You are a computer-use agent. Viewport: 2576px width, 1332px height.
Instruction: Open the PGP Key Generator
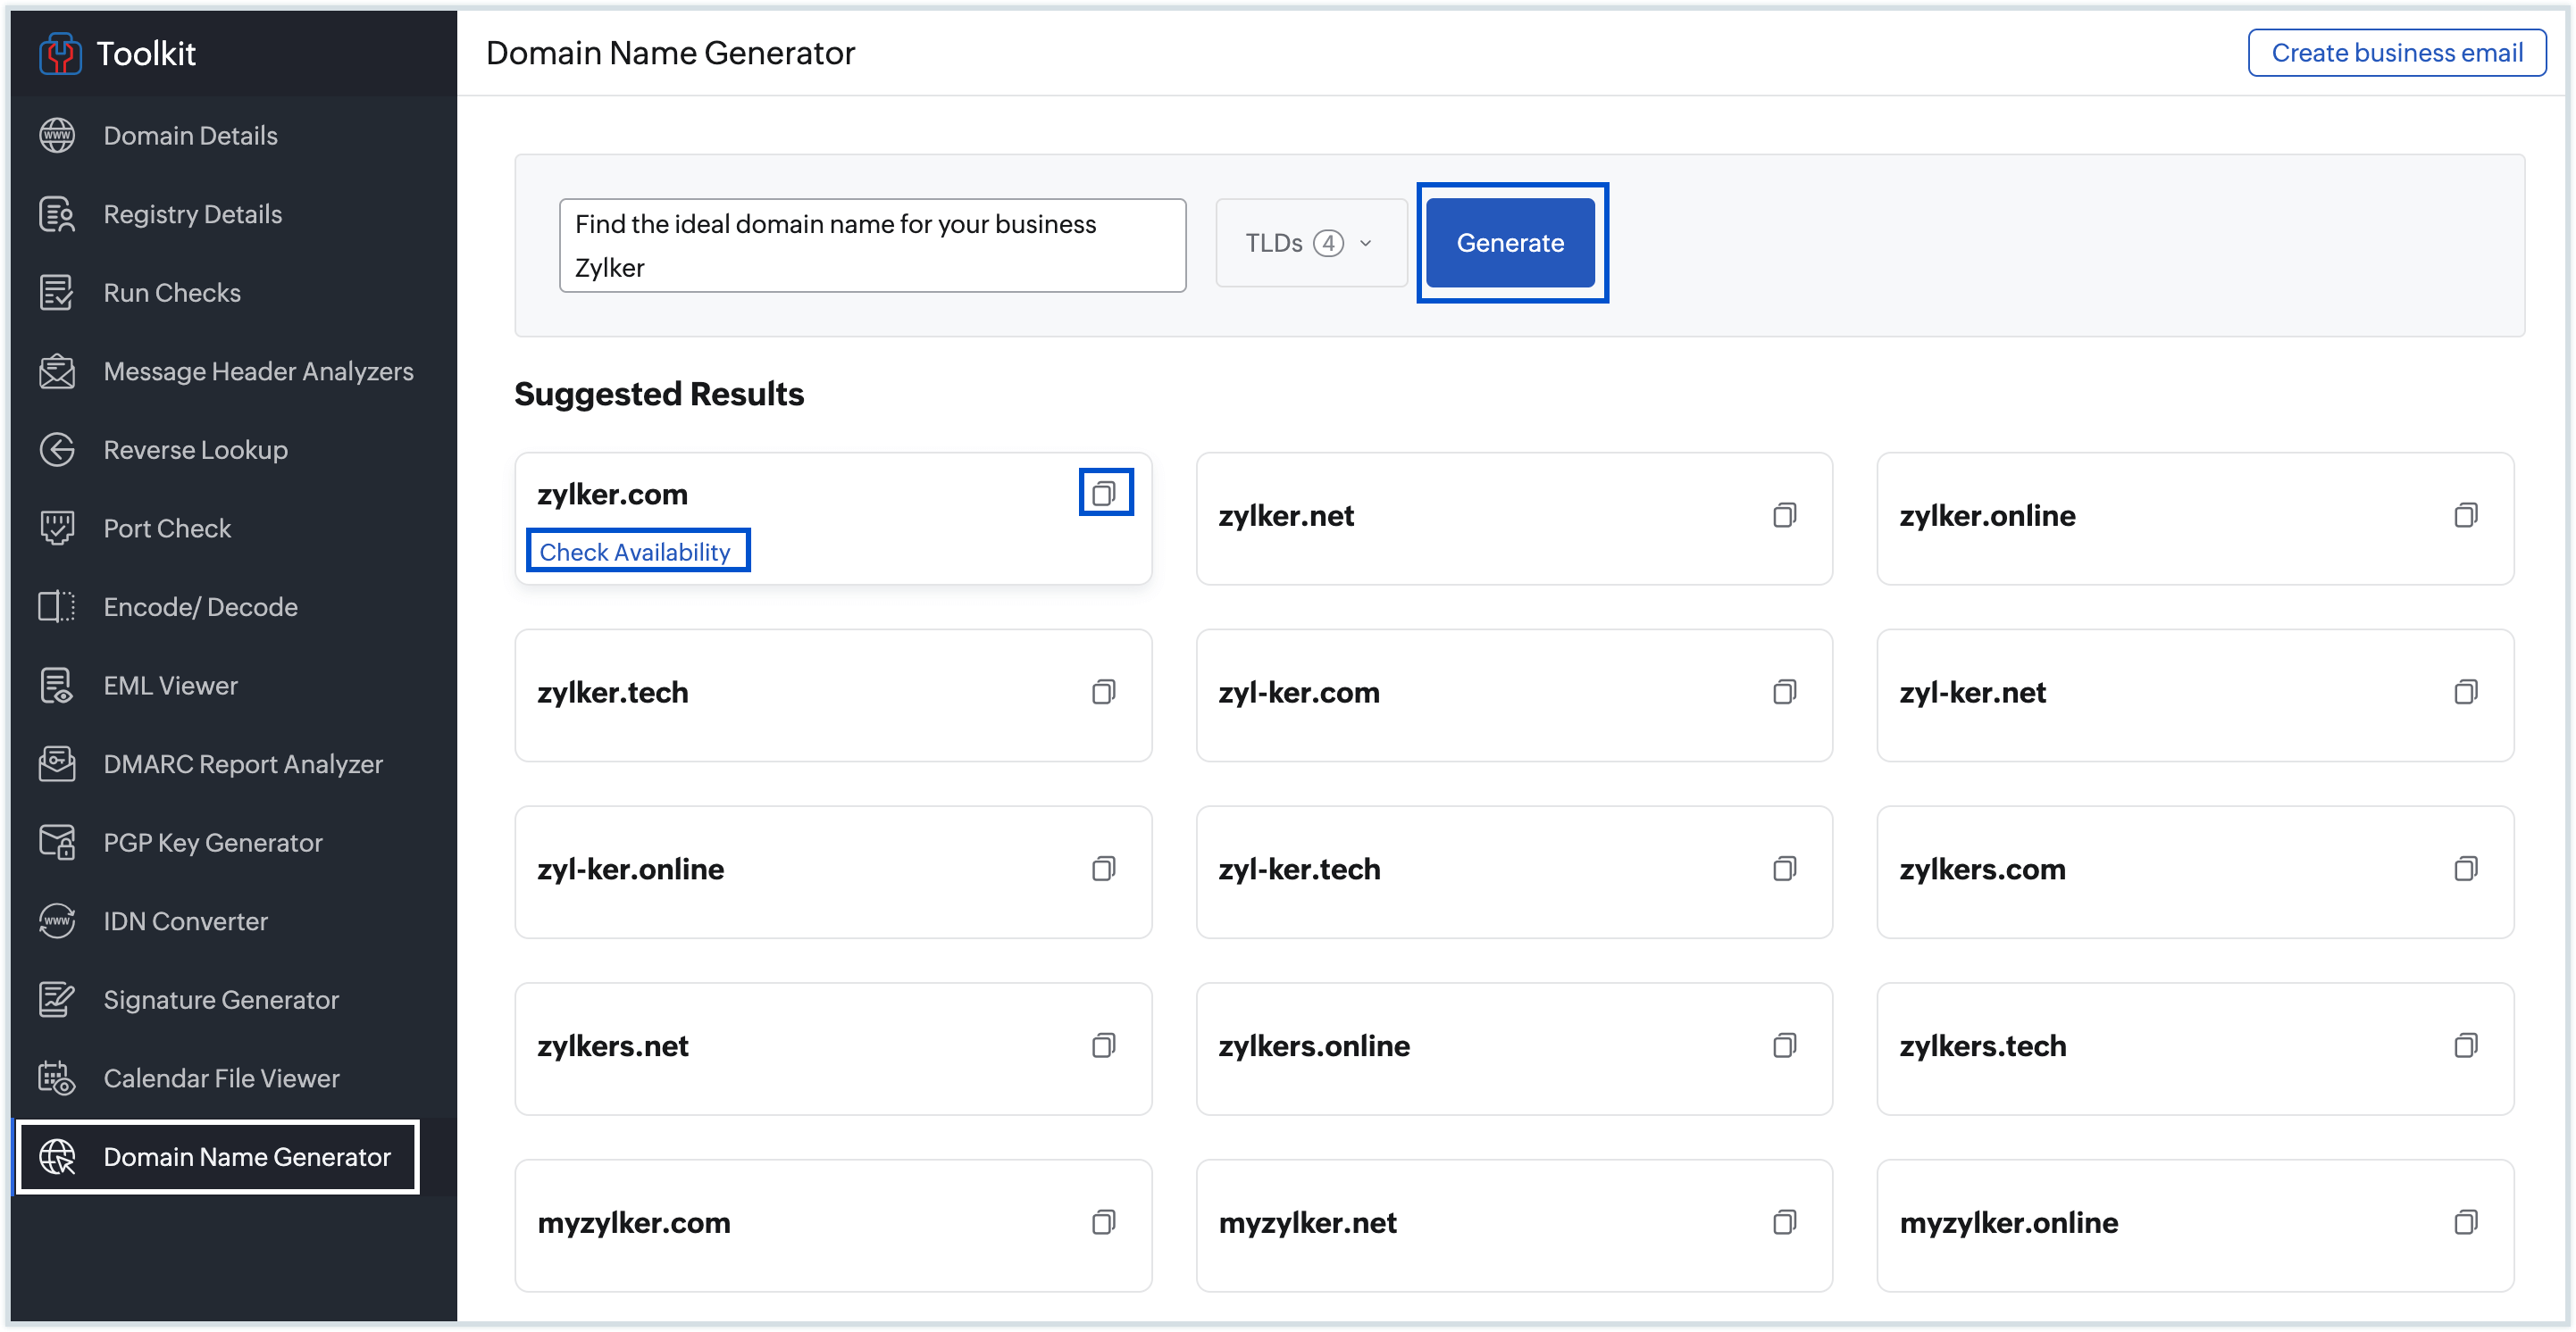tap(212, 841)
